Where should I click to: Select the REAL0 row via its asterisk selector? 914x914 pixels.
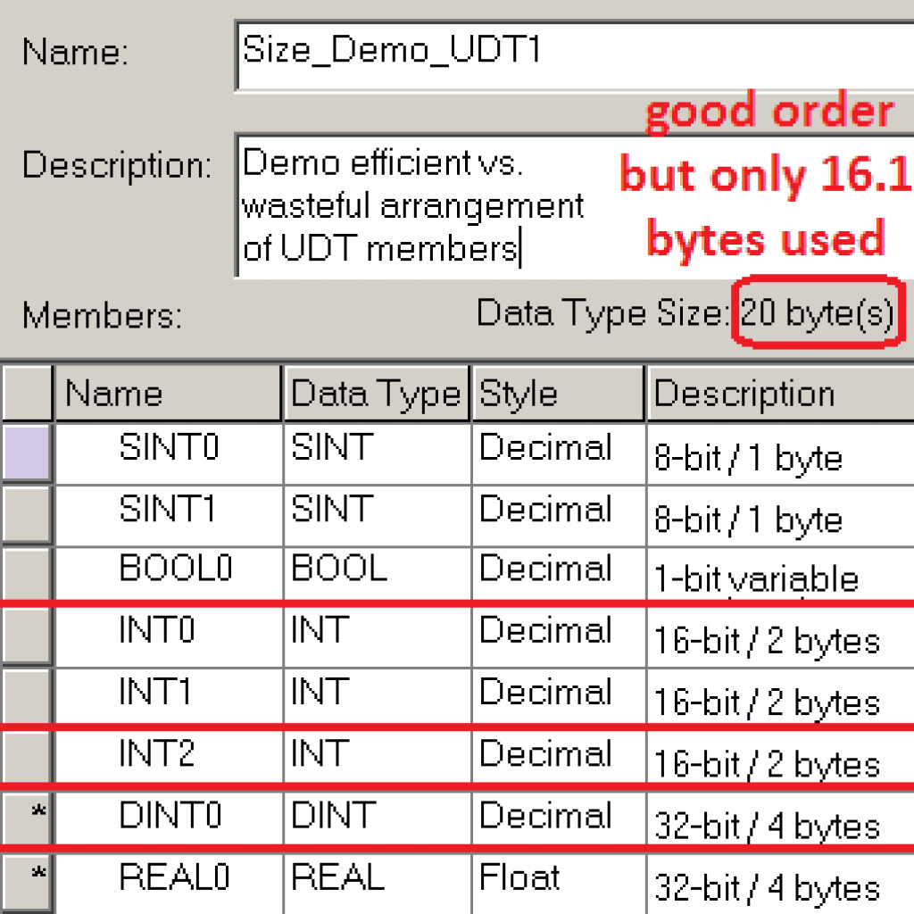pyautogui.click(x=27, y=883)
